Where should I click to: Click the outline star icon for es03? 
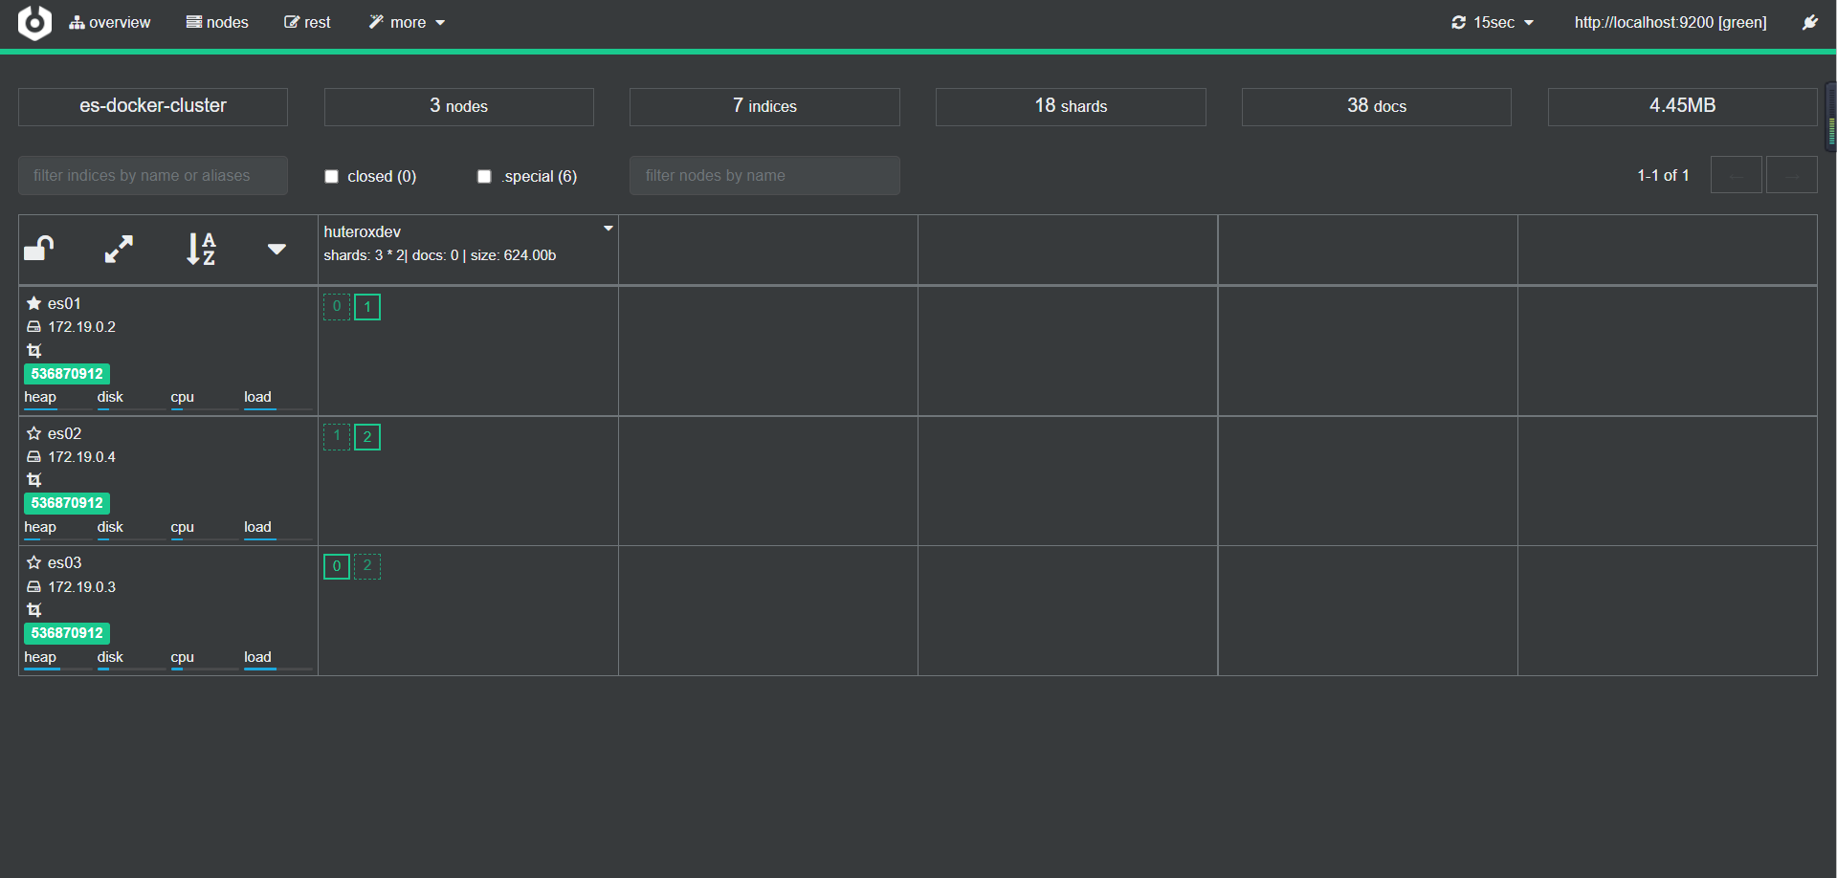click(33, 562)
